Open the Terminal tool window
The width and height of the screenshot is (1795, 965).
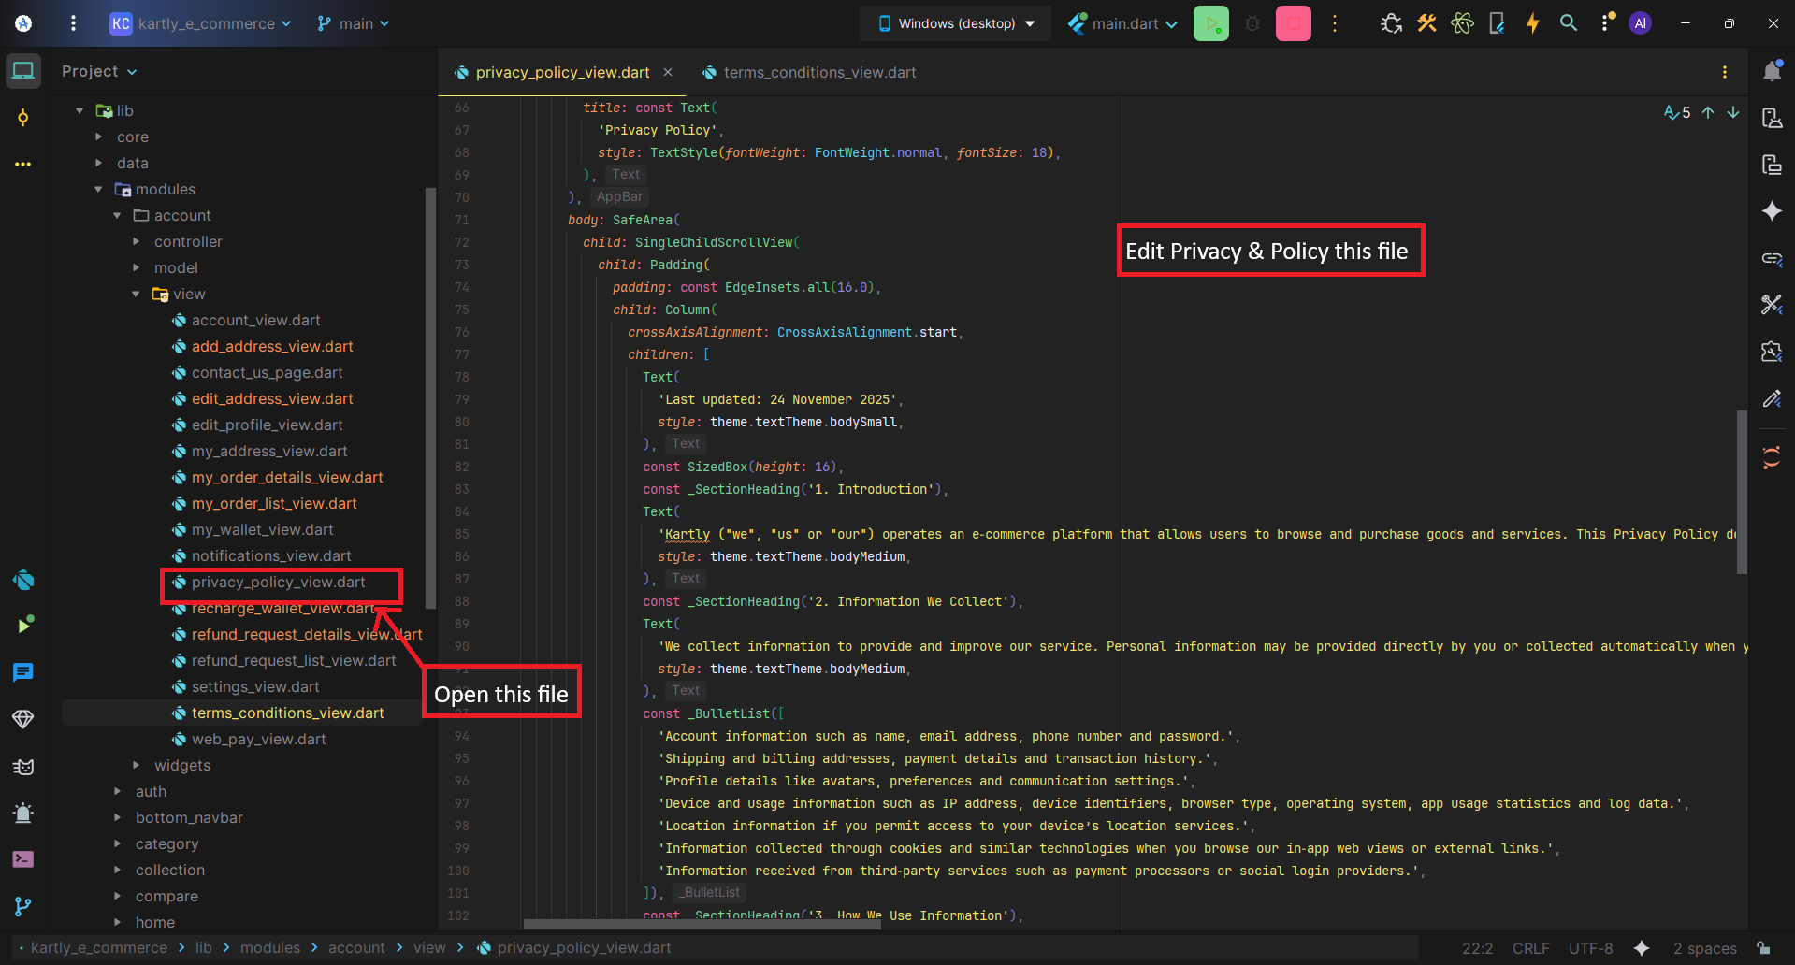pyautogui.click(x=23, y=859)
